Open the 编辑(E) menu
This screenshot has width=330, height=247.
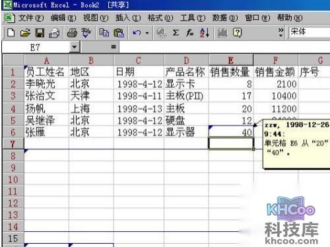(63, 18)
